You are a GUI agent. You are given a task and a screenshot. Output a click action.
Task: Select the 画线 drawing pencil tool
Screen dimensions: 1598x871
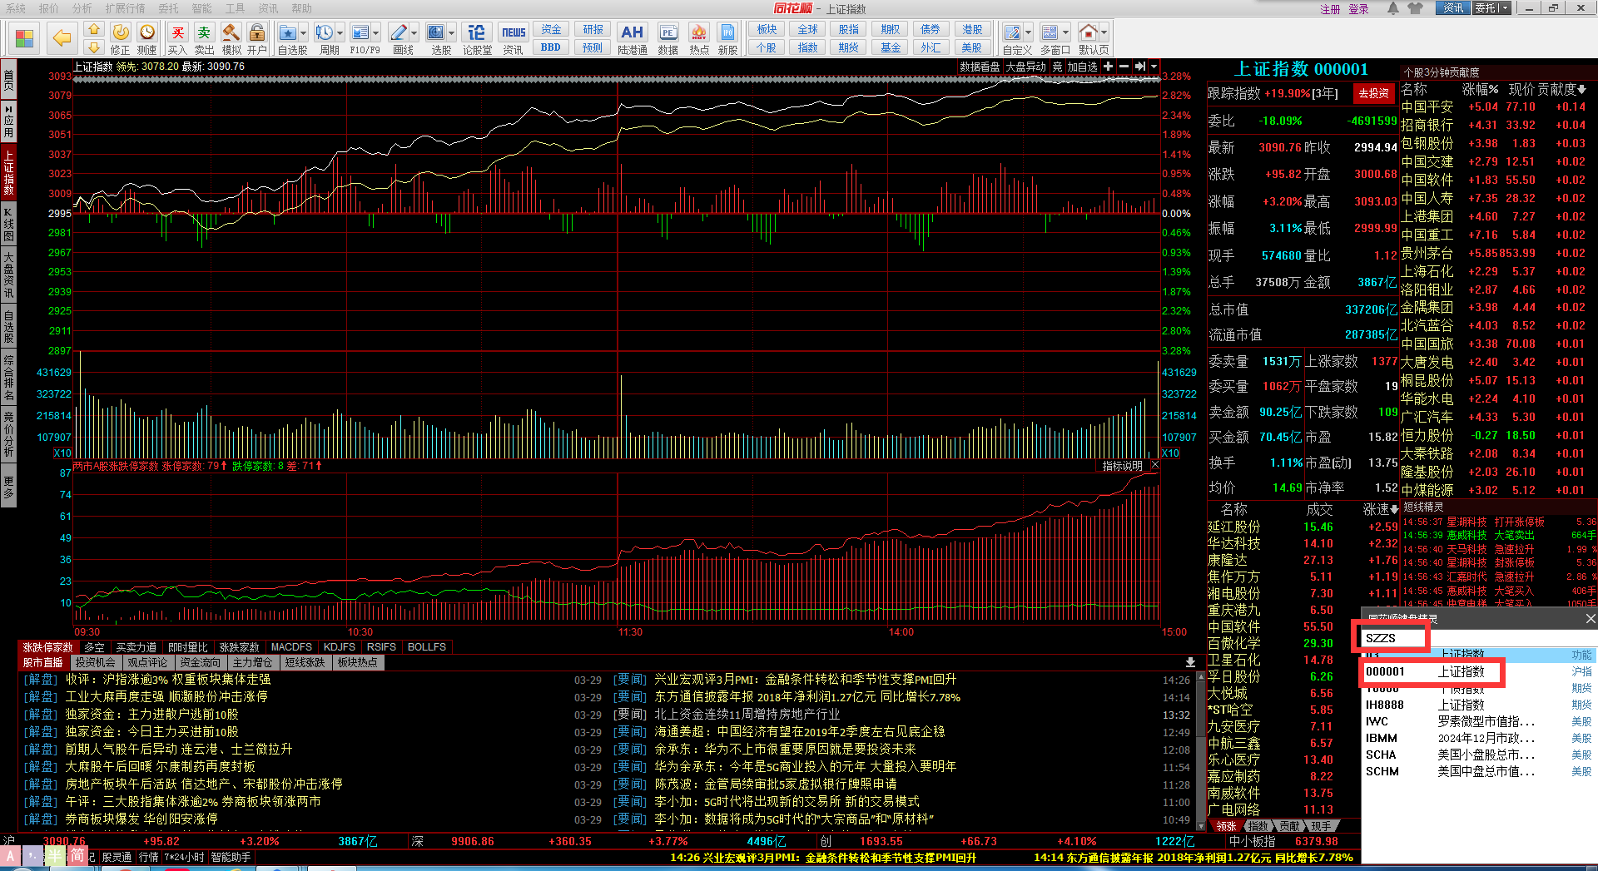[x=399, y=33]
